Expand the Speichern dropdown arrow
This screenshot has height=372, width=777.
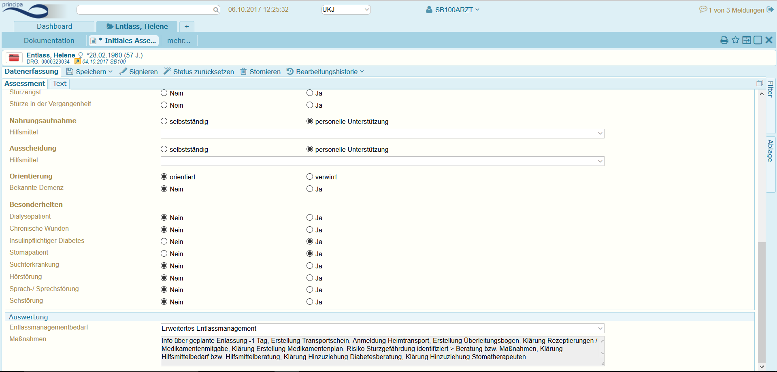pos(111,72)
